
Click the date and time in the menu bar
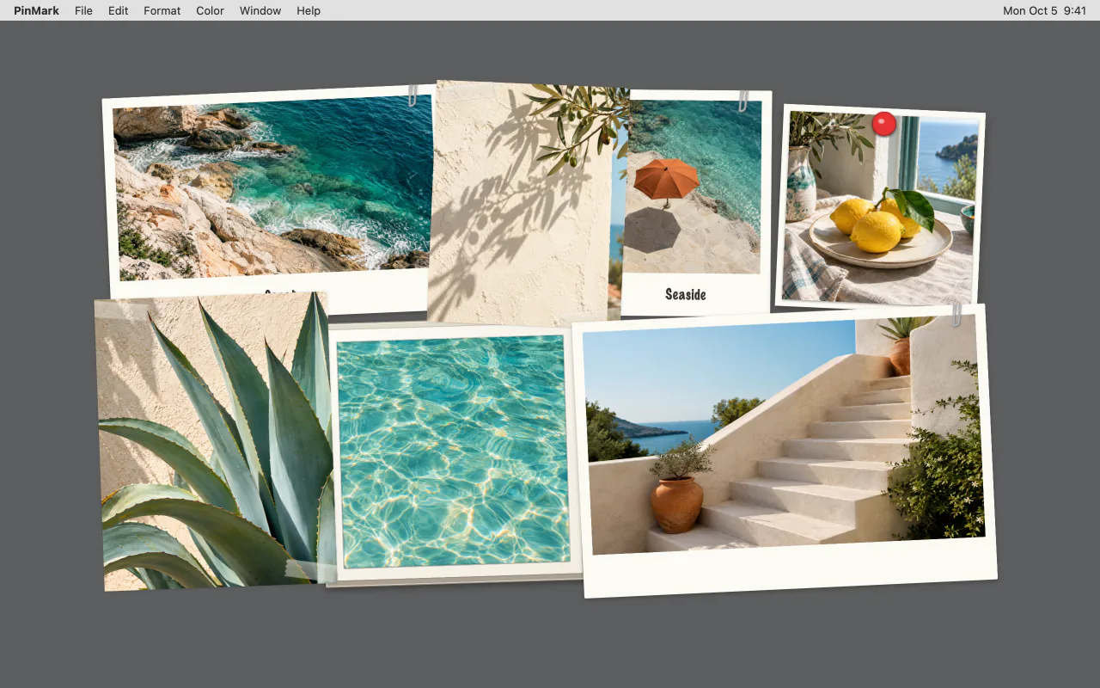click(1045, 10)
